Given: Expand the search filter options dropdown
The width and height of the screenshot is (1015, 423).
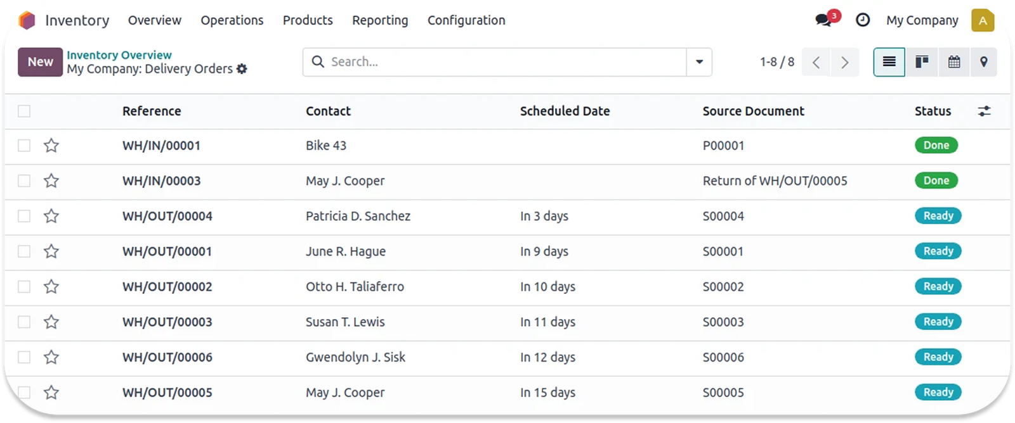Looking at the screenshot, I should 699,62.
